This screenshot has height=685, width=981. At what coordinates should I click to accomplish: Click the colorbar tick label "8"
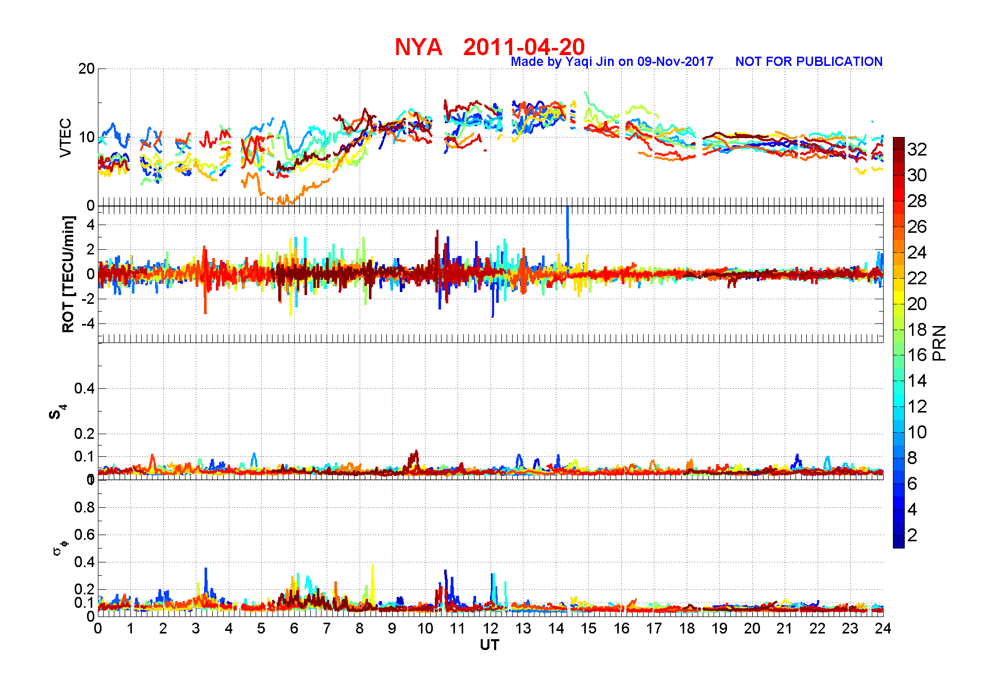pos(912,458)
